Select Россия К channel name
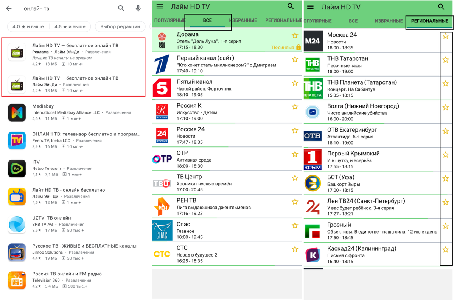 pyautogui.click(x=189, y=106)
